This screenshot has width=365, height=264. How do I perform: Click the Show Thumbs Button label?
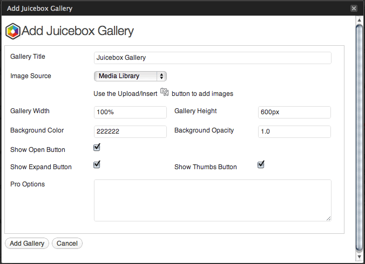[x=206, y=167]
